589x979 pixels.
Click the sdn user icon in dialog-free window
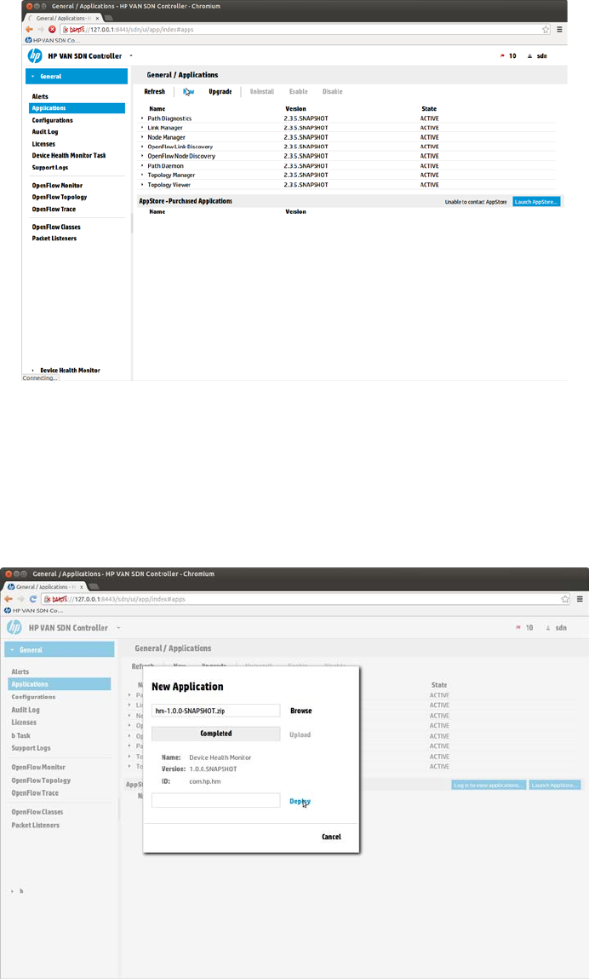click(529, 56)
